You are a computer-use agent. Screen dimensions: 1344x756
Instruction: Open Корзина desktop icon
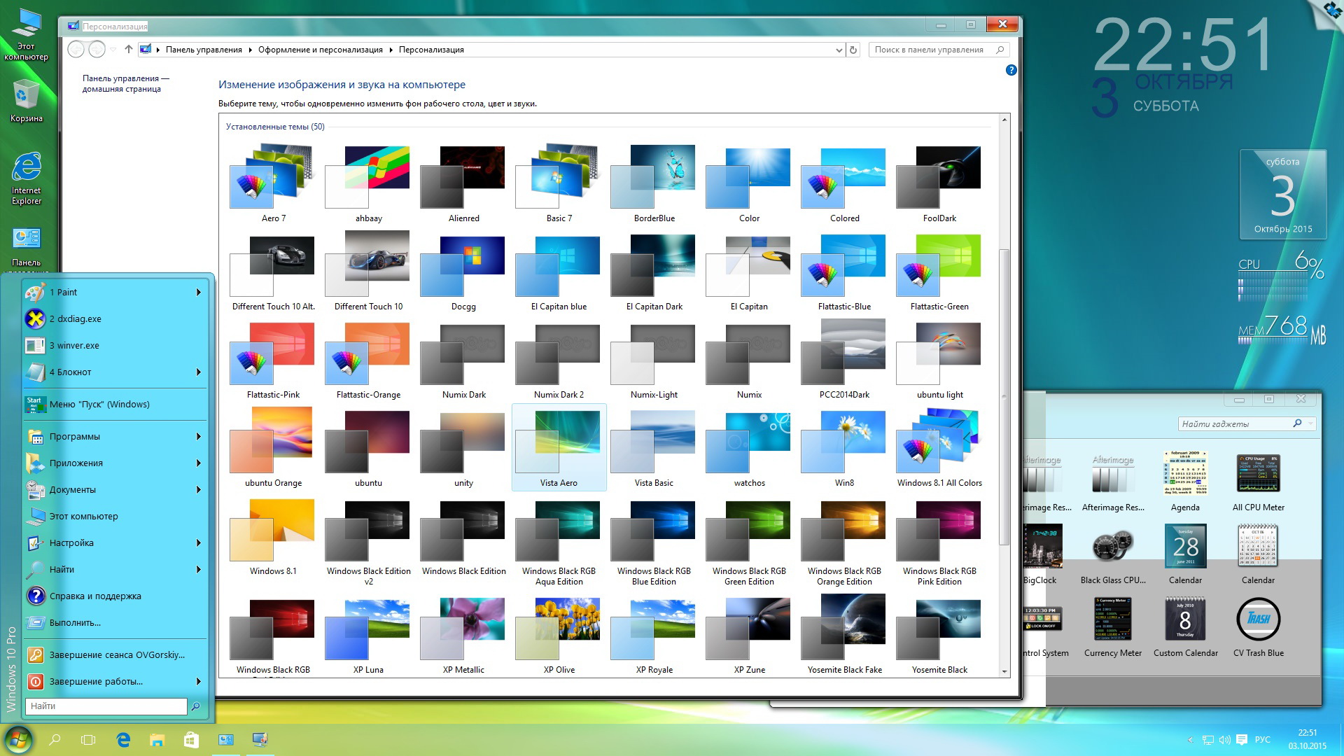[x=26, y=101]
